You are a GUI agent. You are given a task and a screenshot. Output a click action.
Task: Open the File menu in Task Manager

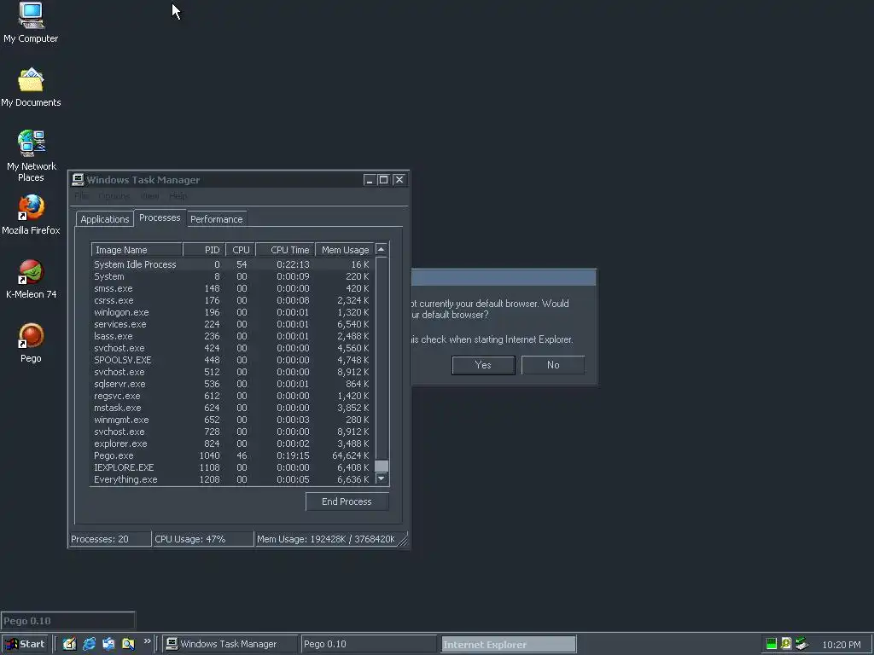(x=81, y=196)
